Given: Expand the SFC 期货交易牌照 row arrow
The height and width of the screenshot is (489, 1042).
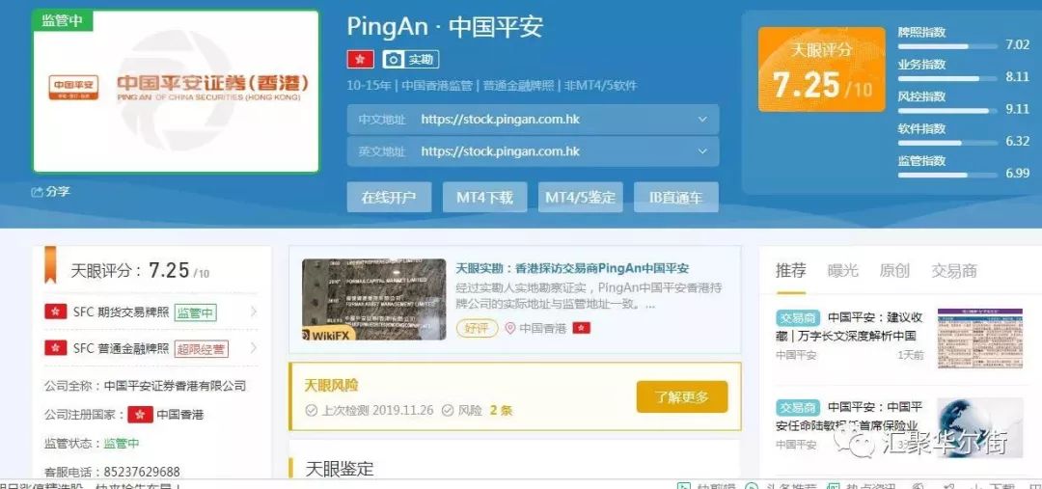Looking at the screenshot, I should 253,312.
